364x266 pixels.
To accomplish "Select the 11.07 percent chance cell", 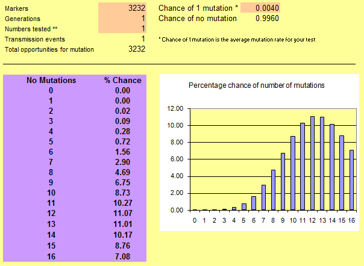I will 122,214.
